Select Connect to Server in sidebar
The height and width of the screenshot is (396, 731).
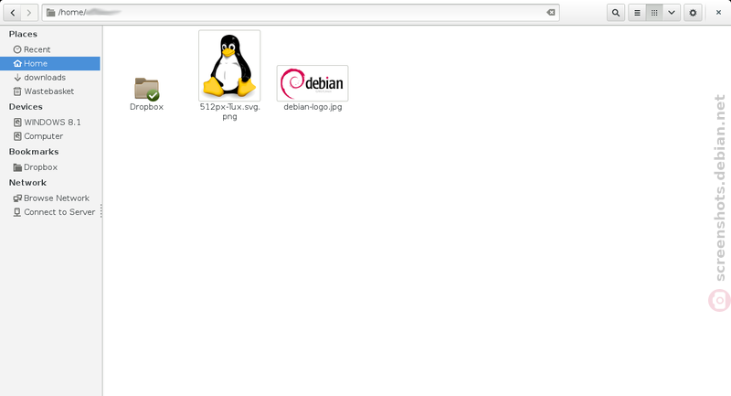[50, 212]
